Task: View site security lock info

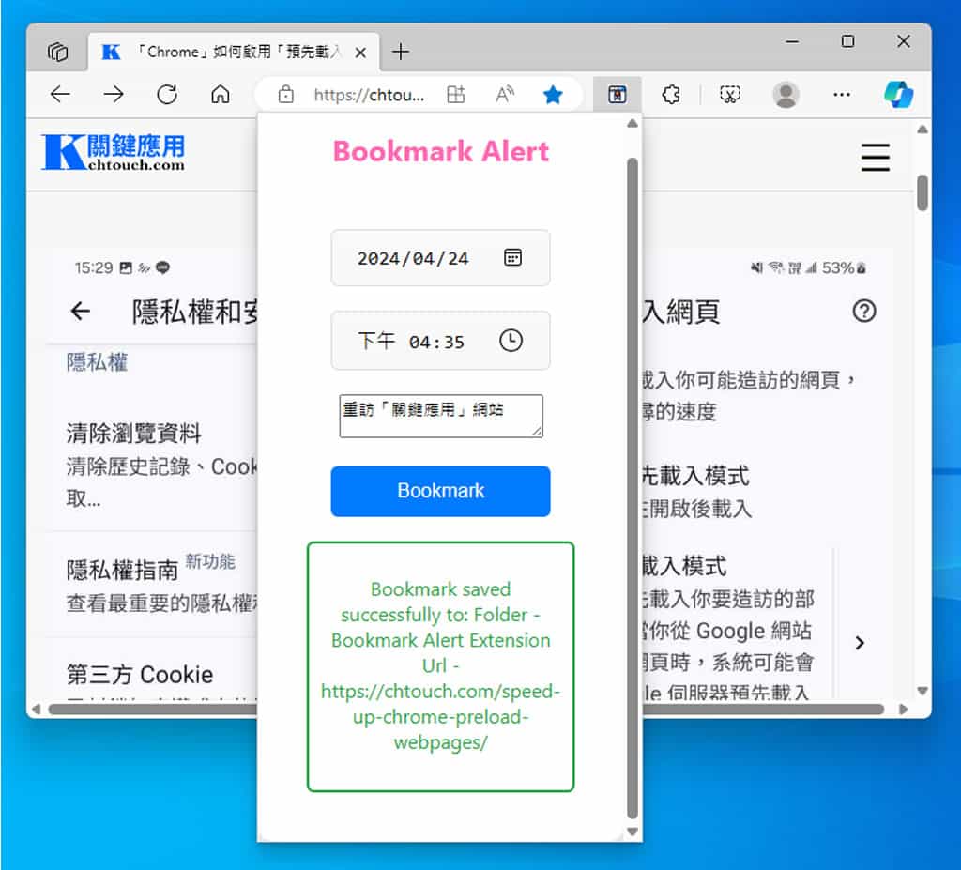Action: pyautogui.click(x=285, y=95)
